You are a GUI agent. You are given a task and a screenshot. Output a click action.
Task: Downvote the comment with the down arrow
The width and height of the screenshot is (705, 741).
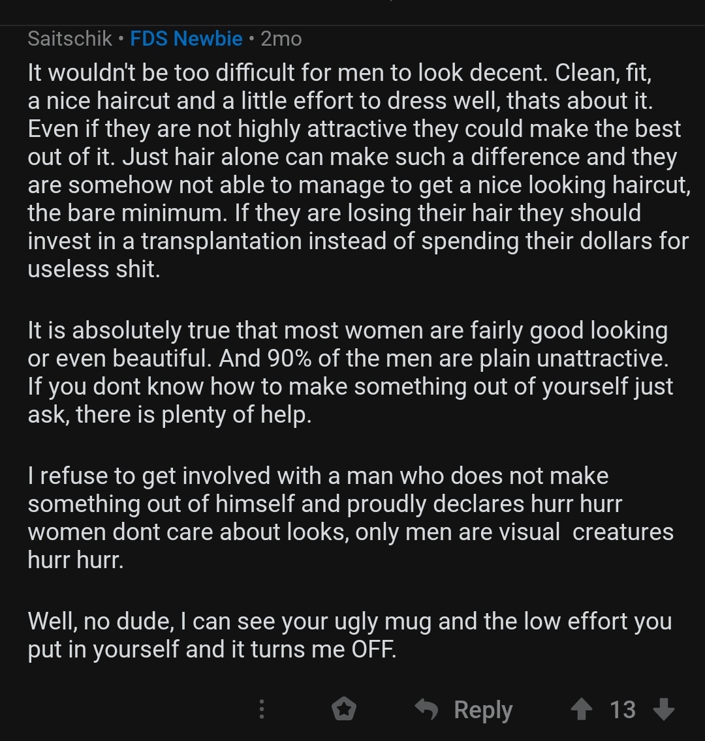click(x=664, y=709)
